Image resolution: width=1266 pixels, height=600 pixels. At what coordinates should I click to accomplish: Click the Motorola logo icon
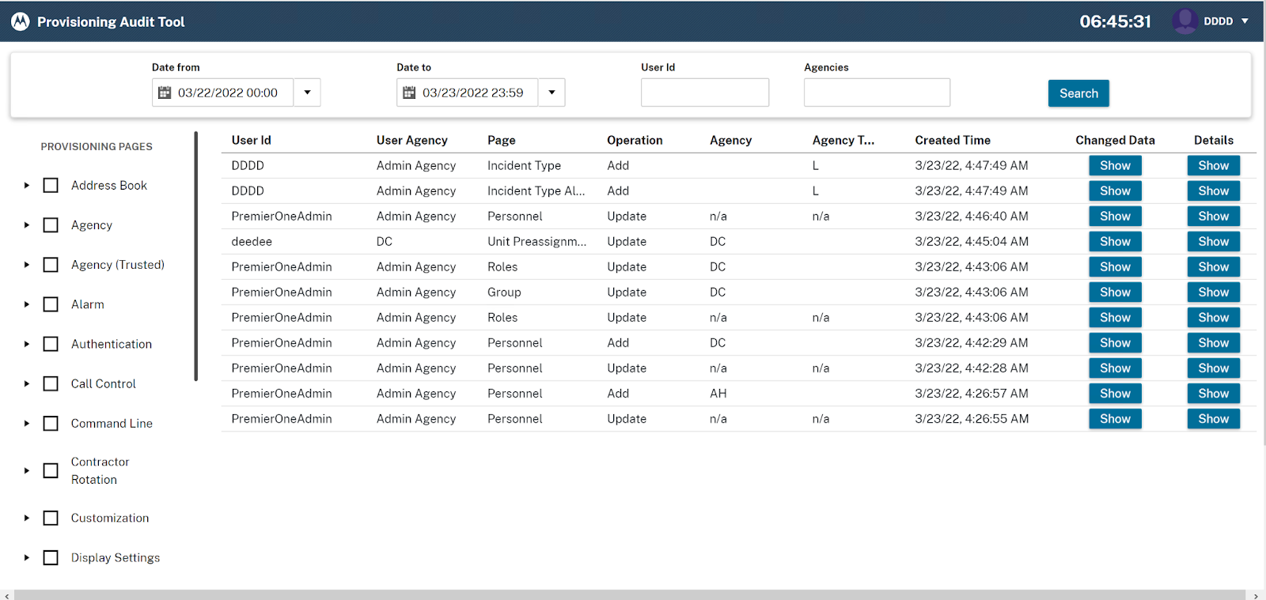[21, 21]
